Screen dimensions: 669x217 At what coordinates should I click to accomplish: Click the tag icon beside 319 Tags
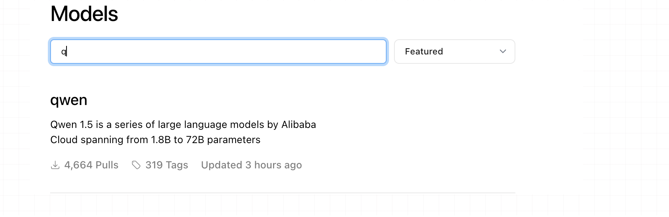(136, 165)
